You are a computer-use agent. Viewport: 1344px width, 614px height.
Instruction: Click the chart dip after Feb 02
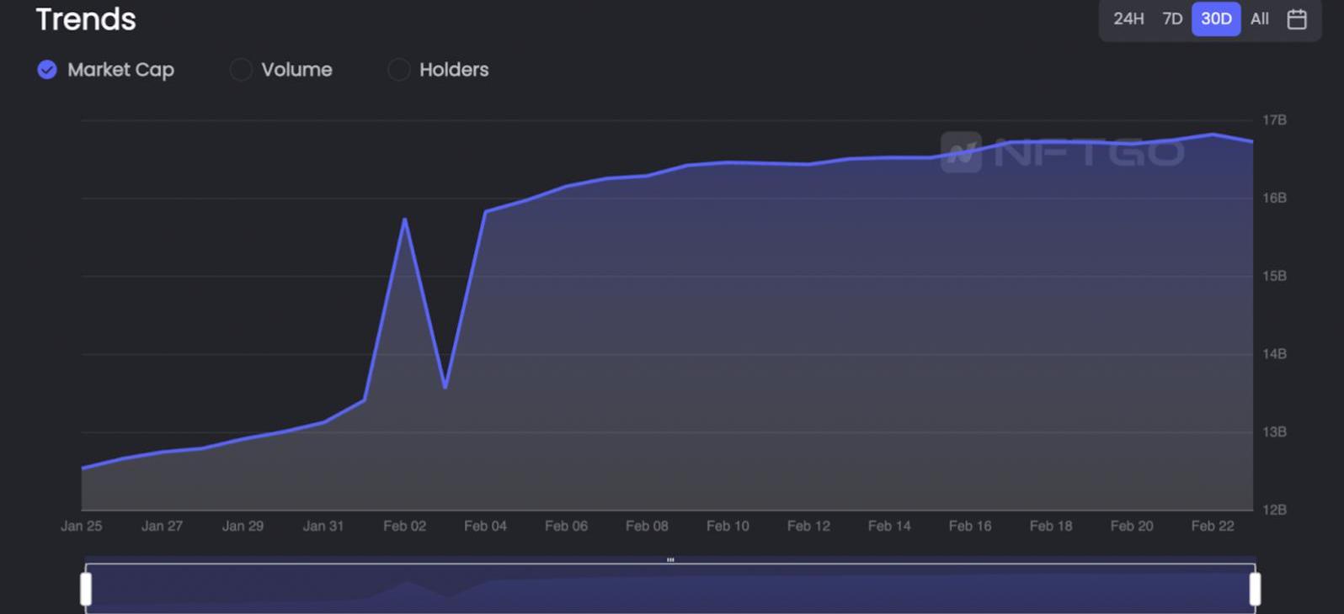[x=445, y=387]
